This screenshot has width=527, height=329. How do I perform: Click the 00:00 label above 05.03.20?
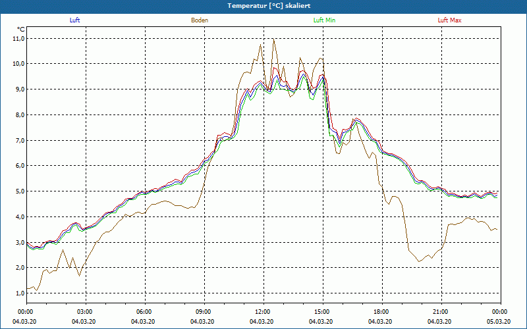(x=501, y=312)
